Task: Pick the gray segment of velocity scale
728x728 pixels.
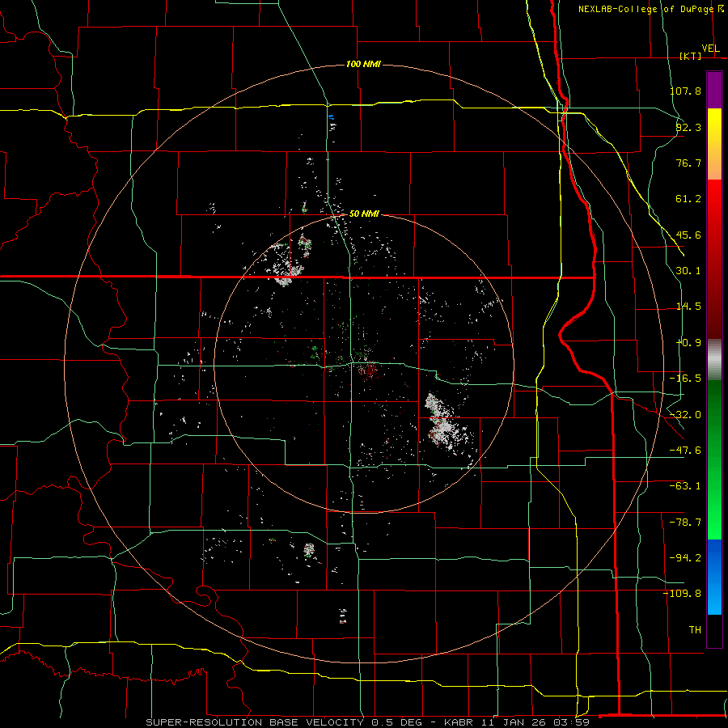Action: tap(714, 360)
